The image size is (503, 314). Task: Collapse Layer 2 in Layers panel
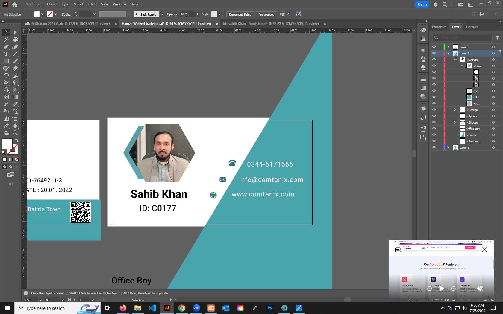(449, 53)
